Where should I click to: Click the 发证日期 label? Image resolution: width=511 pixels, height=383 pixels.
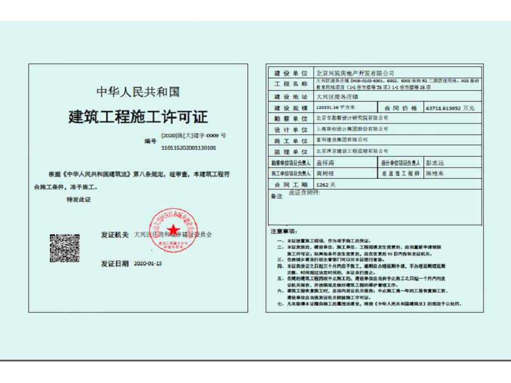click(115, 263)
